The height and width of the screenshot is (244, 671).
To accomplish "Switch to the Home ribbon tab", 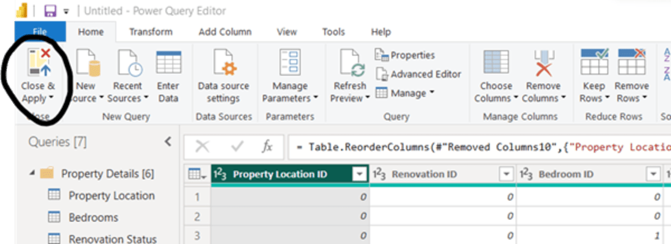I will pos(91,32).
